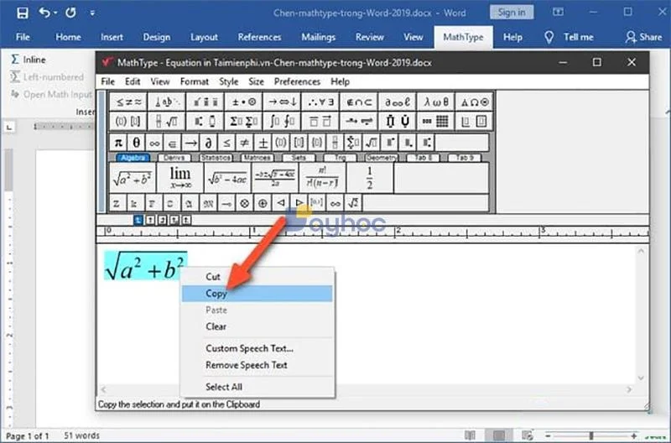Image resolution: width=671 pixels, height=443 pixels.
Task: Insert the limit expression template
Action: tap(180, 177)
